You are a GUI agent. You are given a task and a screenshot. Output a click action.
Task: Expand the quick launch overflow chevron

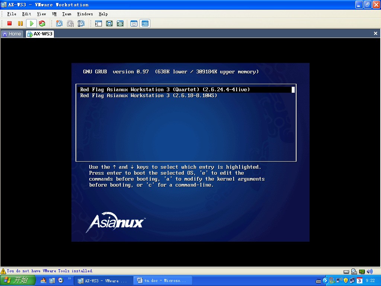pyautogui.click(x=70, y=279)
